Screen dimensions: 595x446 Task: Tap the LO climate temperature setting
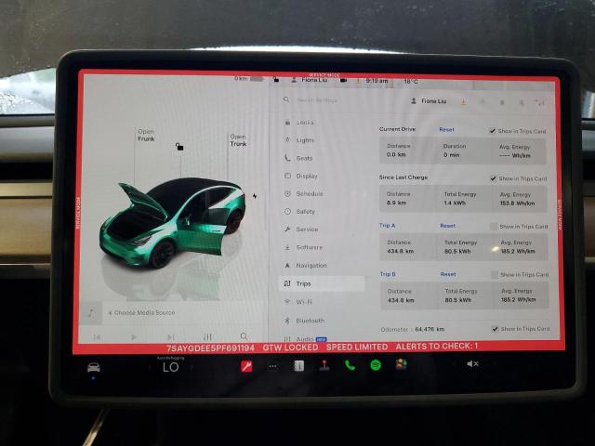(x=171, y=367)
